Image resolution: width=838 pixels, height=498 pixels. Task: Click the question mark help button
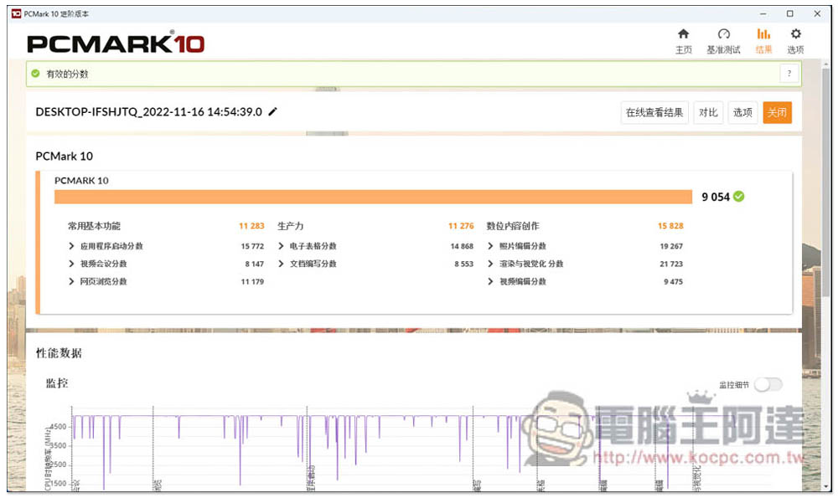tap(789, 74)
